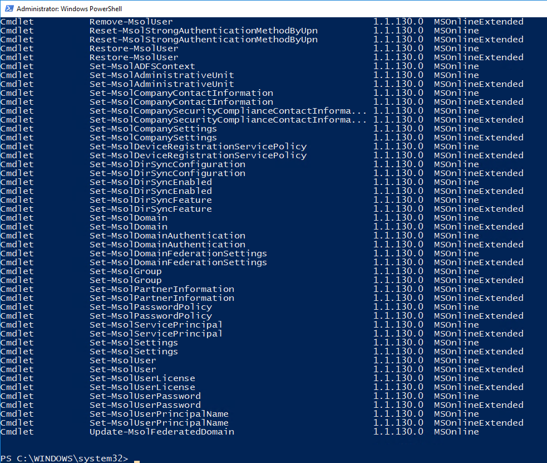Select Set-MsolCompanyContactInformation in the MSOnlineExtended row

tap(181, 102)
